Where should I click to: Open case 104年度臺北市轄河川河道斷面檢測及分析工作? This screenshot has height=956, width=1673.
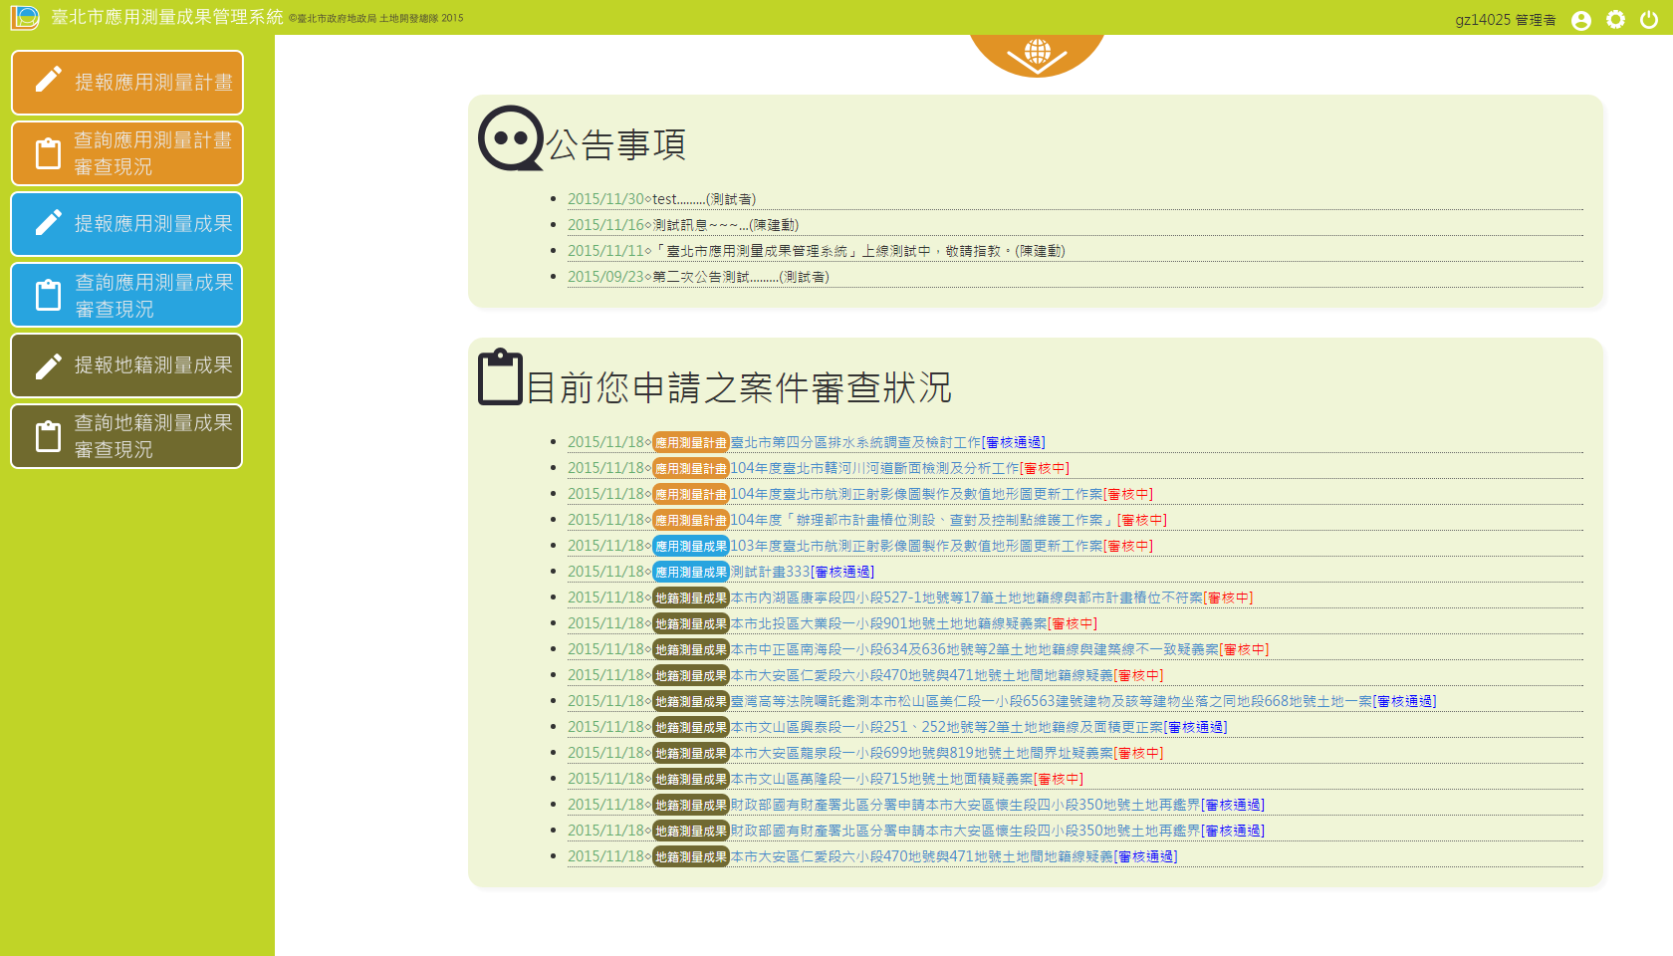pyautogui.click(x=874, y=468)
